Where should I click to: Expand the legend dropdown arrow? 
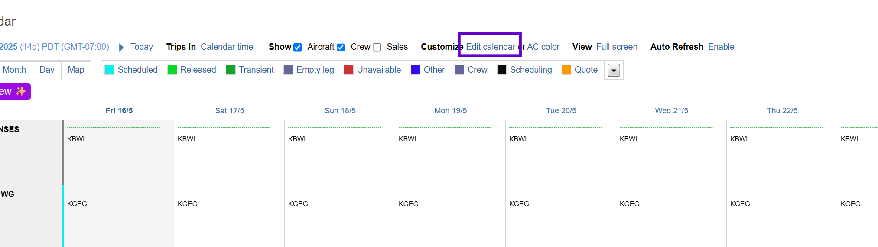pos(614,70)
